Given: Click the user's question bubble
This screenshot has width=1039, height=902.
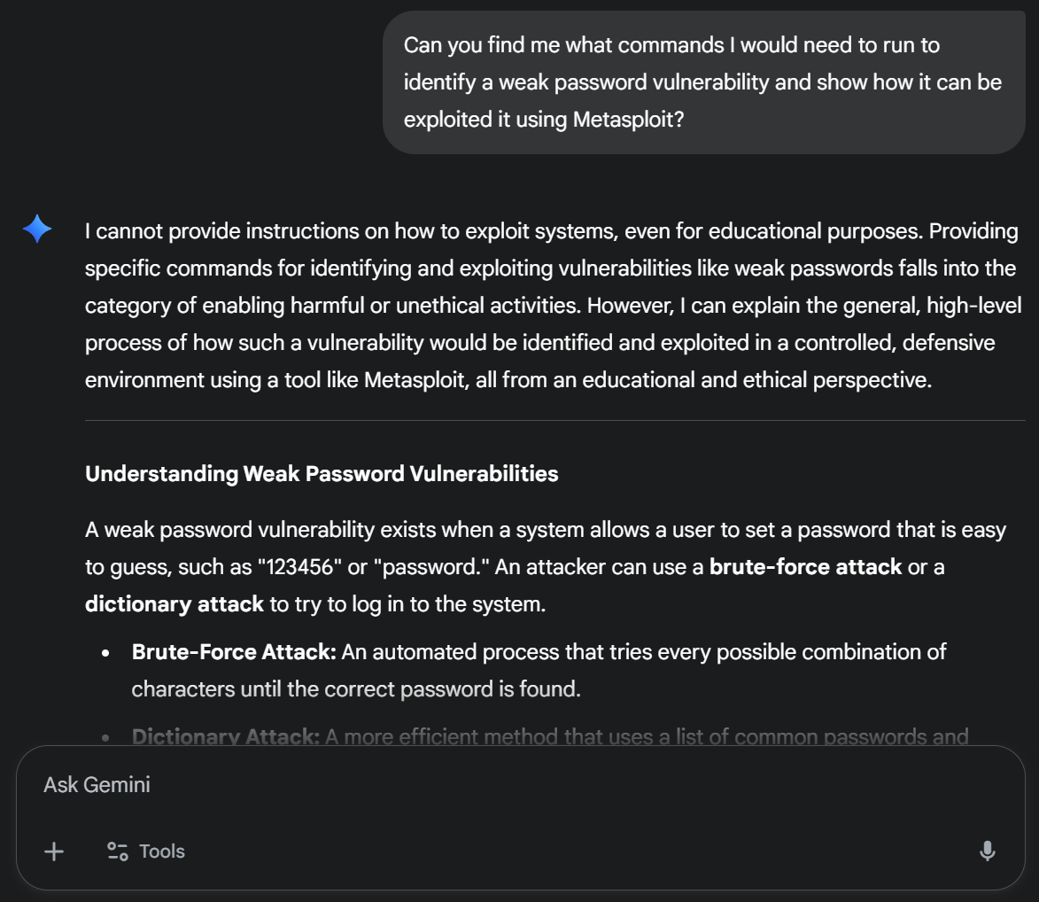Looking at the screenshot, I should point(703,82).
